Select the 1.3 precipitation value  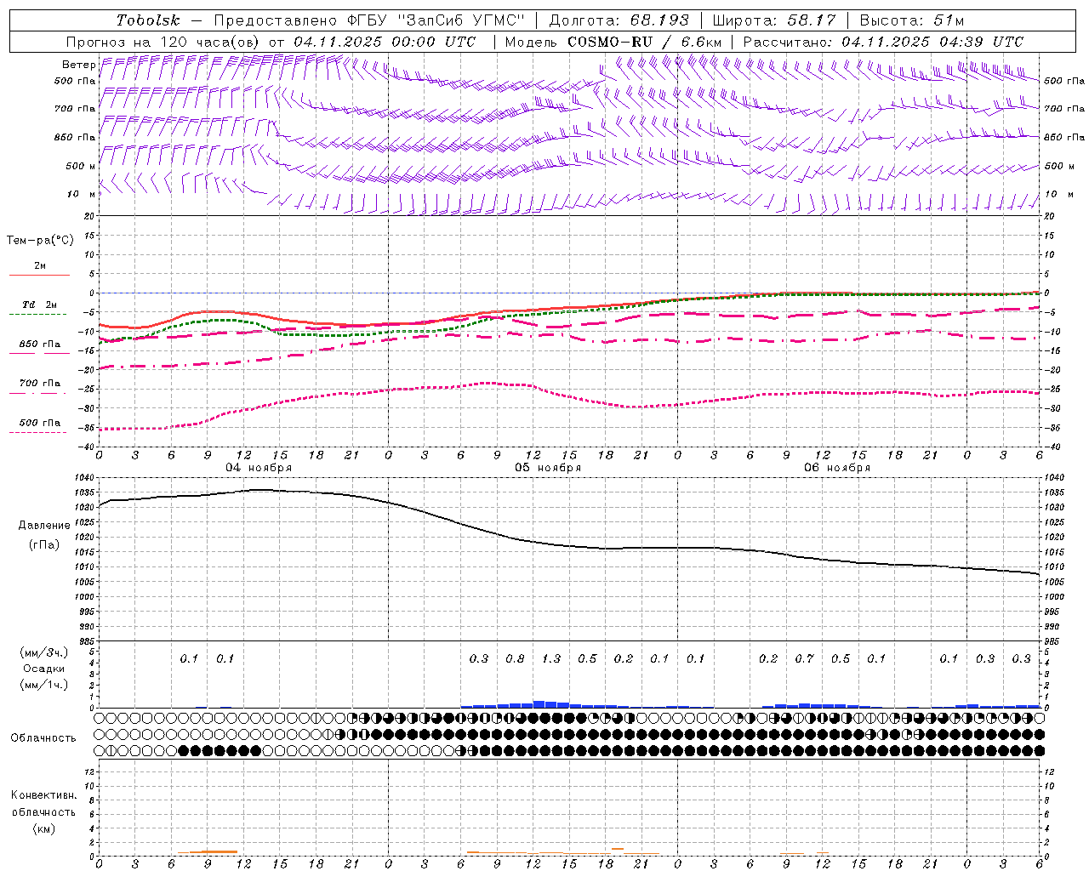coord(551,658)
